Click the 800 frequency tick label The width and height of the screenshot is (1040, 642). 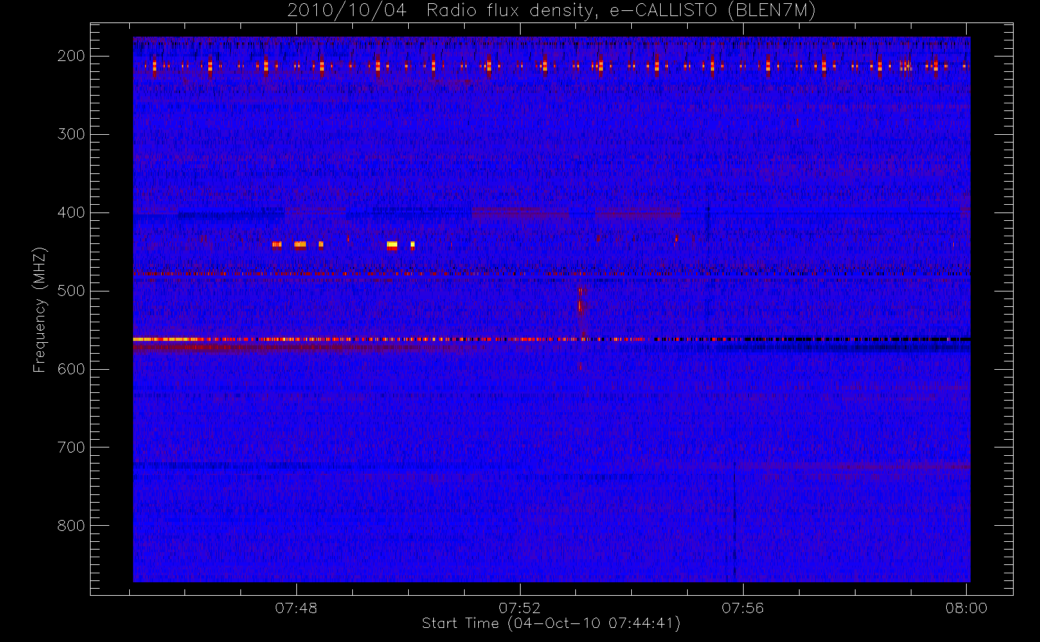tap(71, 526)
